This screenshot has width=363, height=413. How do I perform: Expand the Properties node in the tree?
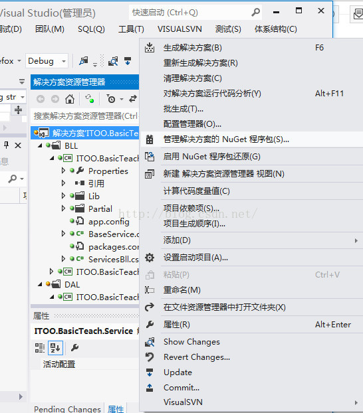point(63,171)
